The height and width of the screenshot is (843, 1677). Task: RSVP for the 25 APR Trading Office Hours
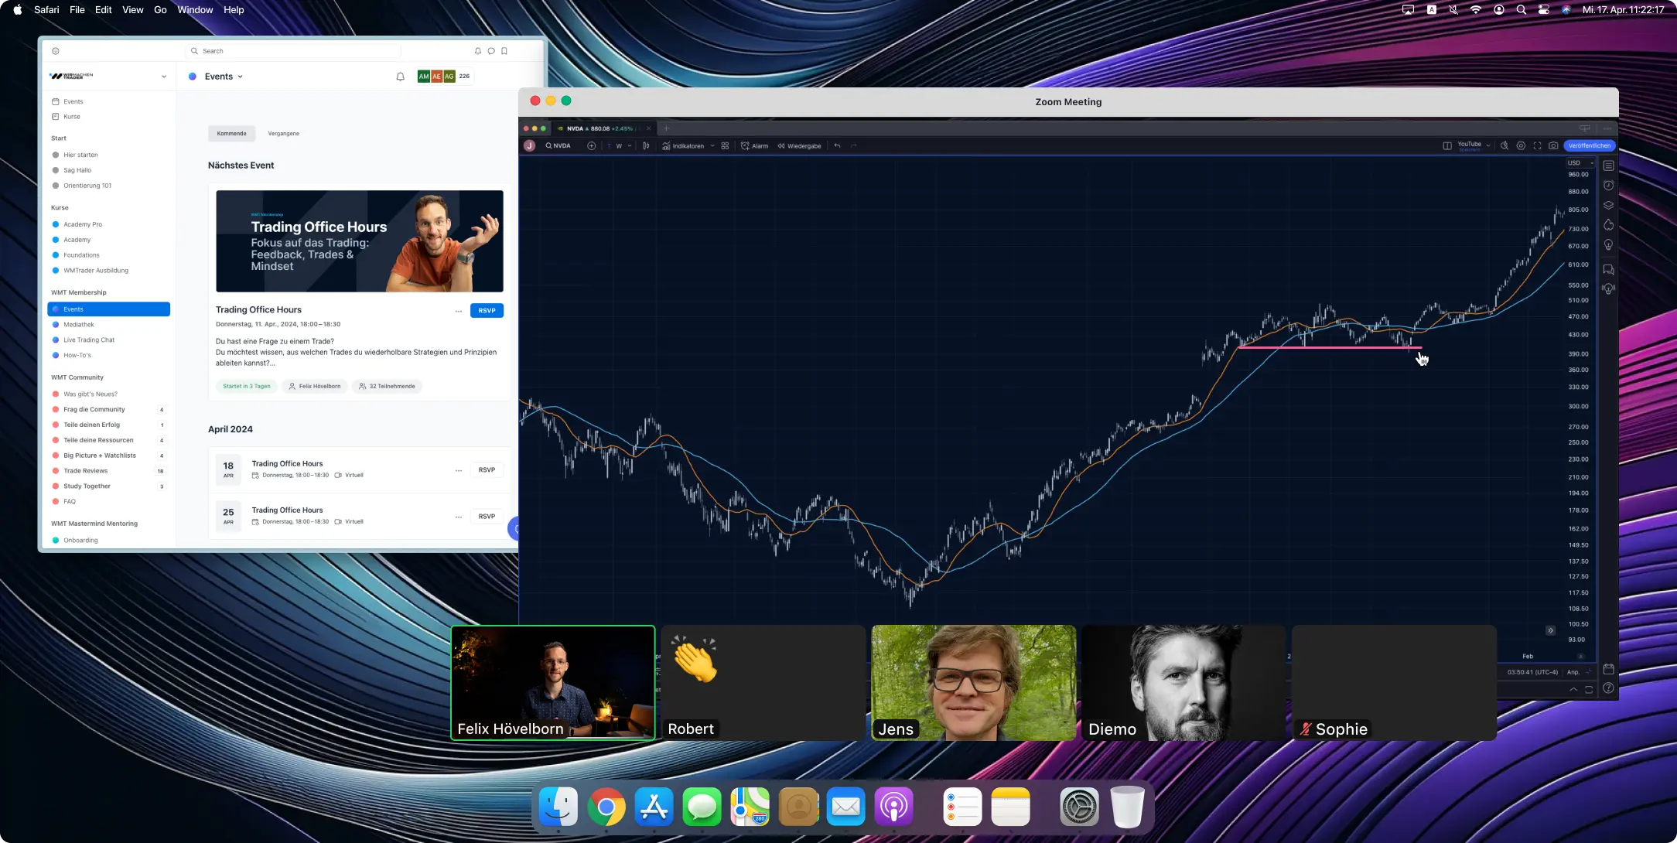pyautogui.click(x=487, y=517)
